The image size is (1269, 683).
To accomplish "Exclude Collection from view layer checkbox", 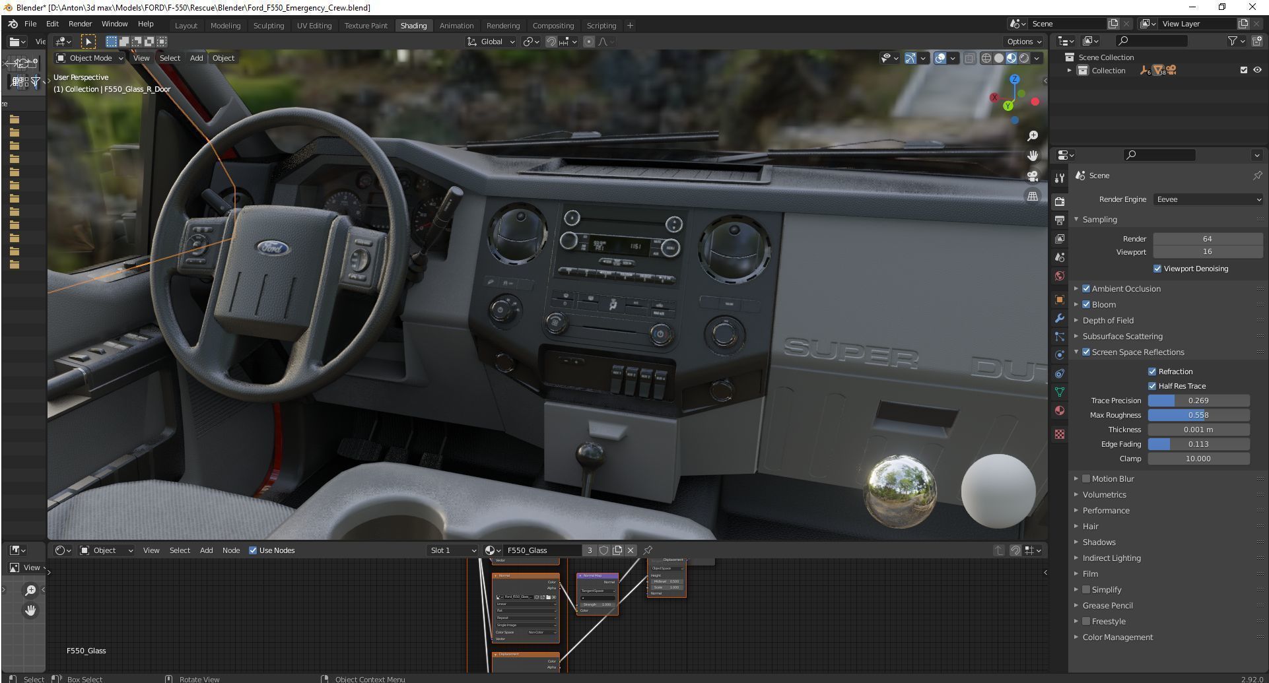I will [1244, 70].
